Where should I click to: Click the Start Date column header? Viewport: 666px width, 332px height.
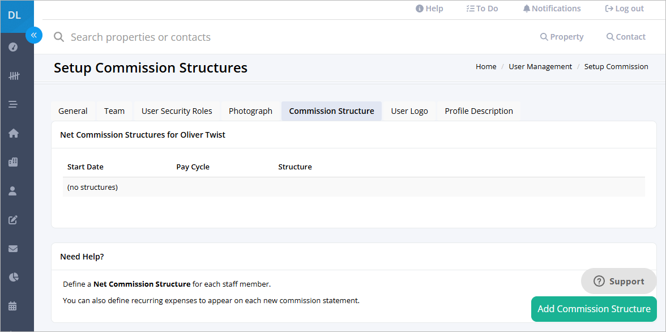click(x=86, y=167)
